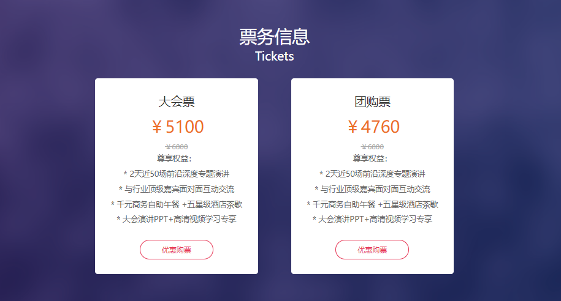Click 优惠购票 button under 大会票
The height and width of the screenshot is (301, 561).
click(177, 250)
